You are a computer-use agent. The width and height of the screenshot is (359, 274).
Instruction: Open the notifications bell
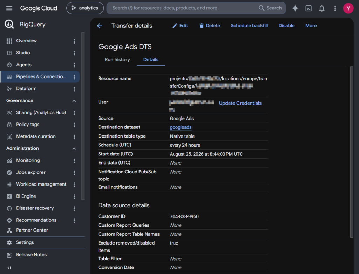(322, 8)
